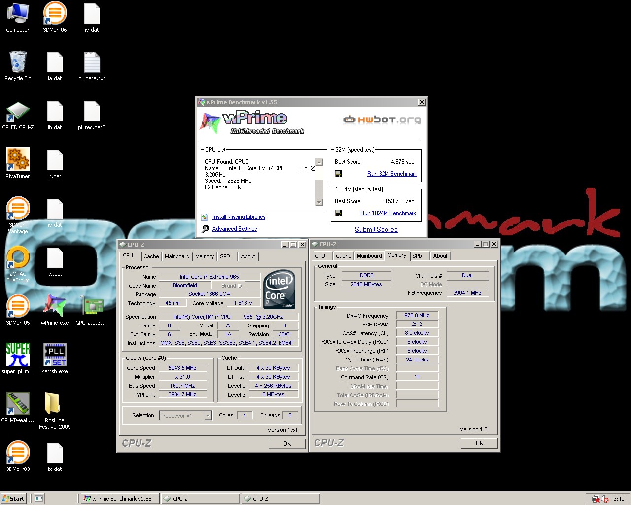Run the 32M Benchmark
This screenshot has height=505, width=631.
point(392,174)
